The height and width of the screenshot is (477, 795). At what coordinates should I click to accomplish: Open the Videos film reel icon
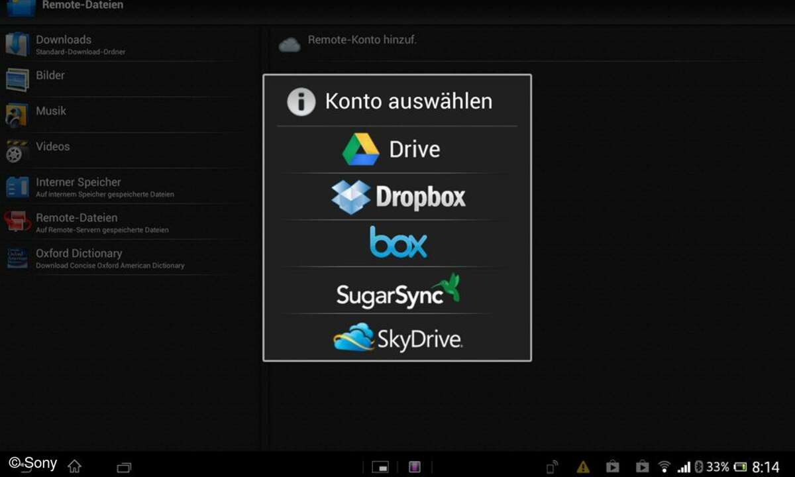click(17, 151)
